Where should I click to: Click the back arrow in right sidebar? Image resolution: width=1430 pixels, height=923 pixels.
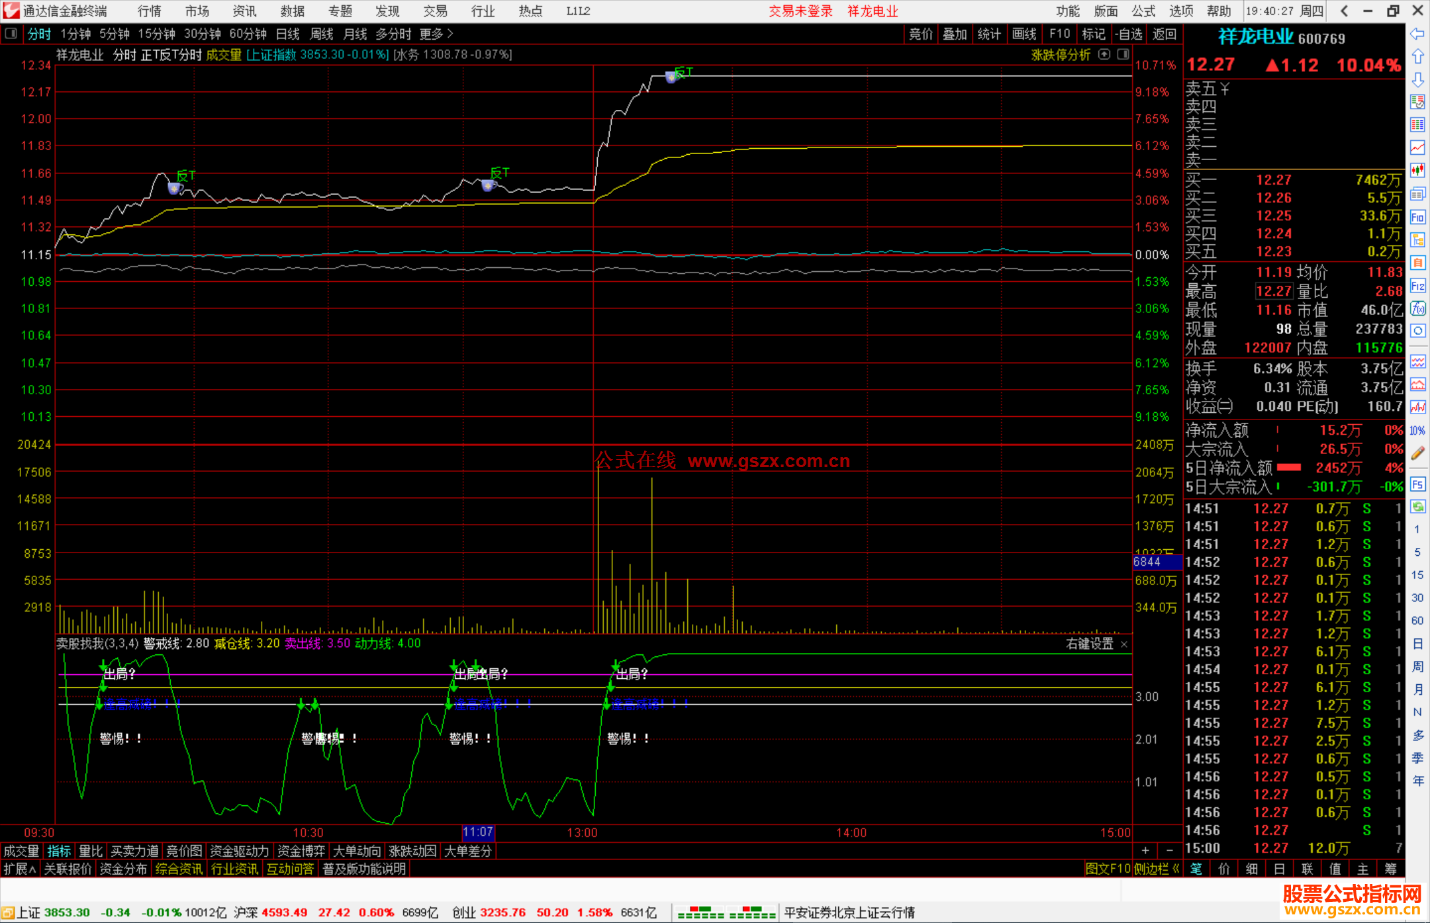[x=1417, y=34]
